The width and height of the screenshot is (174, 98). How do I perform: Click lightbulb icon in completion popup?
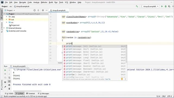pos(122,79)
